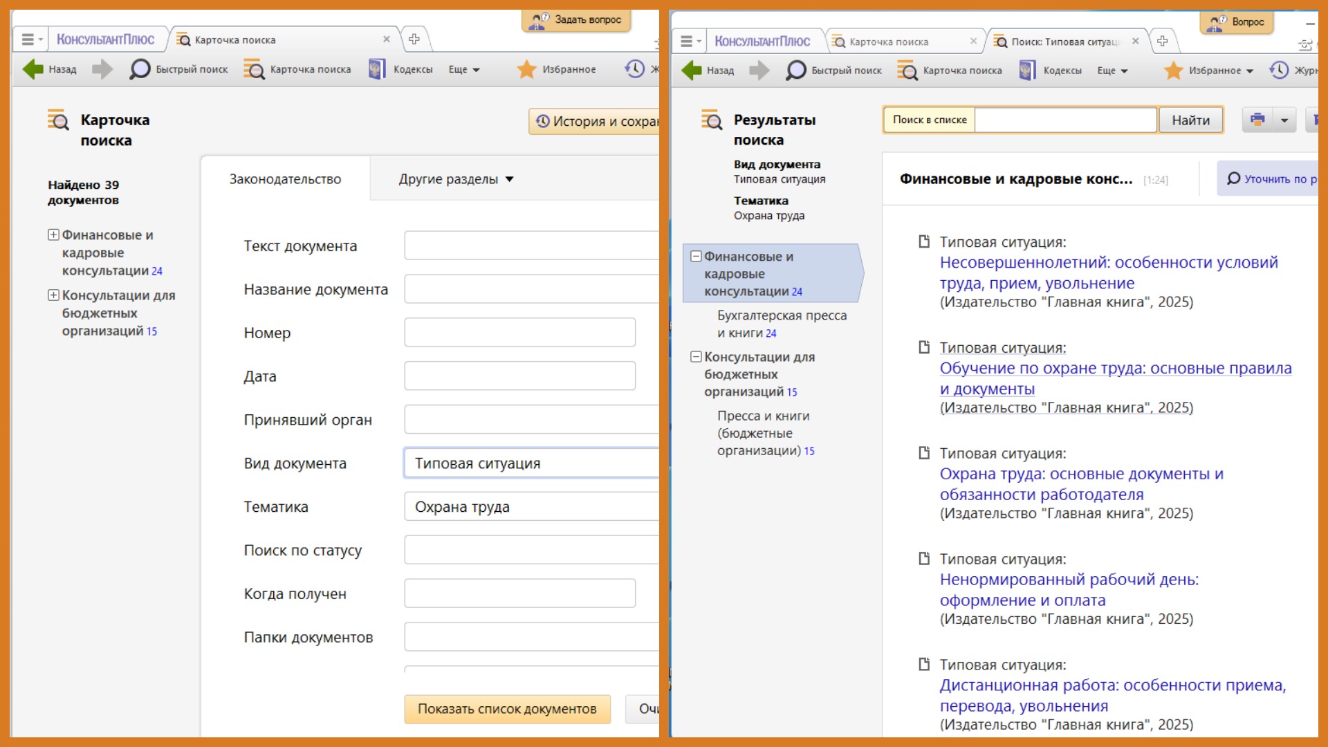Open print options dropdown arrow

(1284, 120)
